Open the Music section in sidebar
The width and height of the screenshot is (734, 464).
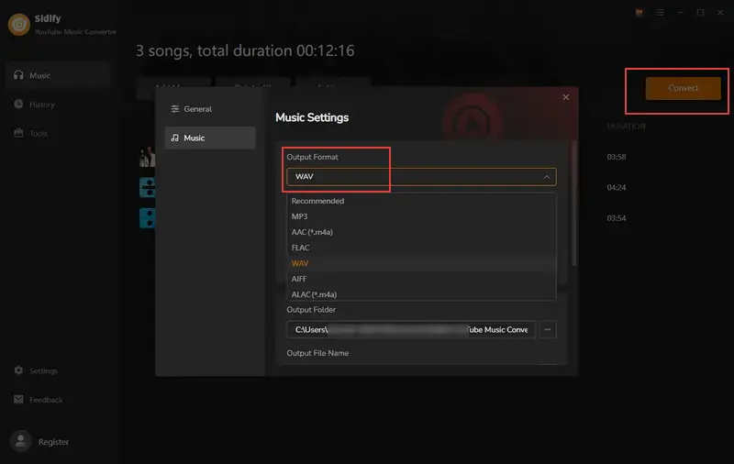(x=58, y=75)
